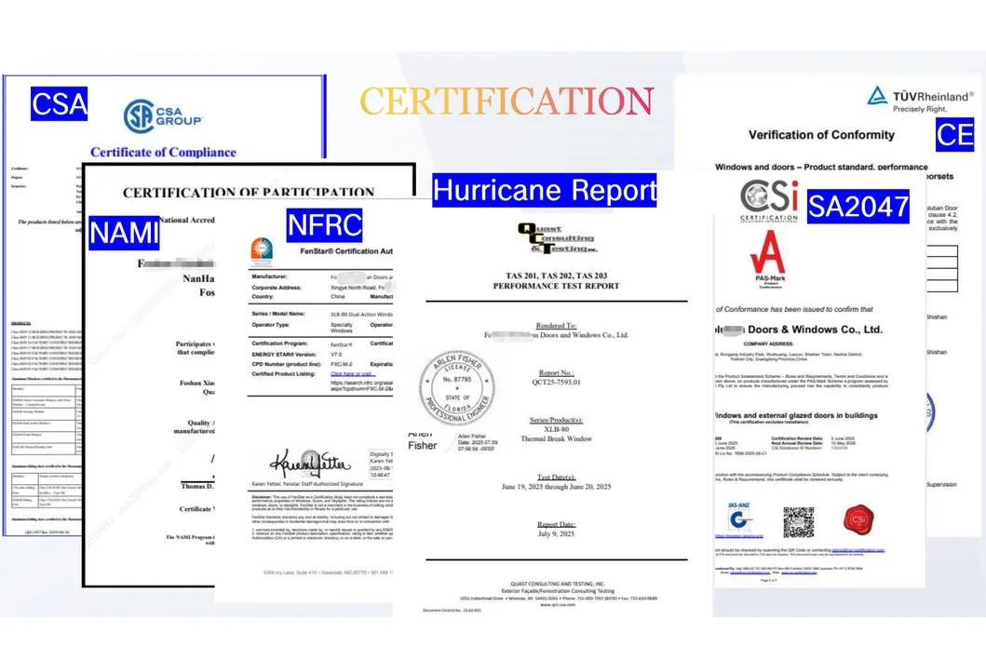Screen dimensions: 986x647
Task: Click the 'Precisely Right.' tagline
Action: tap(920, 109)
